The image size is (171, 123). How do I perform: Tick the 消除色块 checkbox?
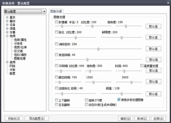tap(56, 44)
